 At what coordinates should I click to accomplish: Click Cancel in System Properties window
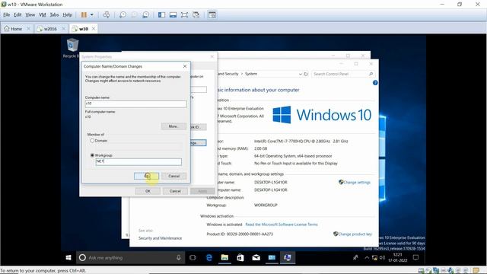click(x=175, y=191)
